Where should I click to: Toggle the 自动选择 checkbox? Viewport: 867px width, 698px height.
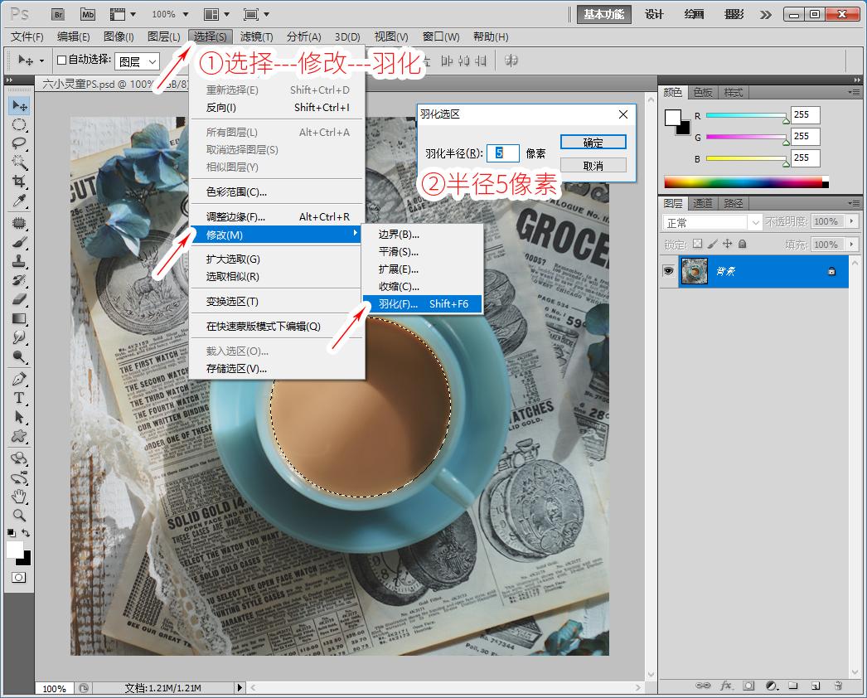(61, 60)
